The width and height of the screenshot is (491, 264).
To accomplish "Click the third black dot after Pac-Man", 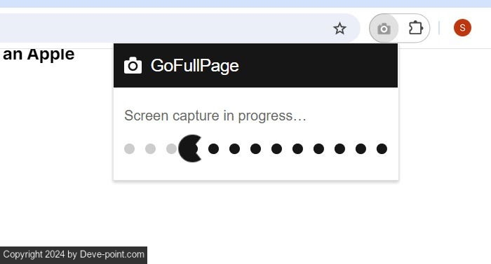I will click(x=255, y=149).
